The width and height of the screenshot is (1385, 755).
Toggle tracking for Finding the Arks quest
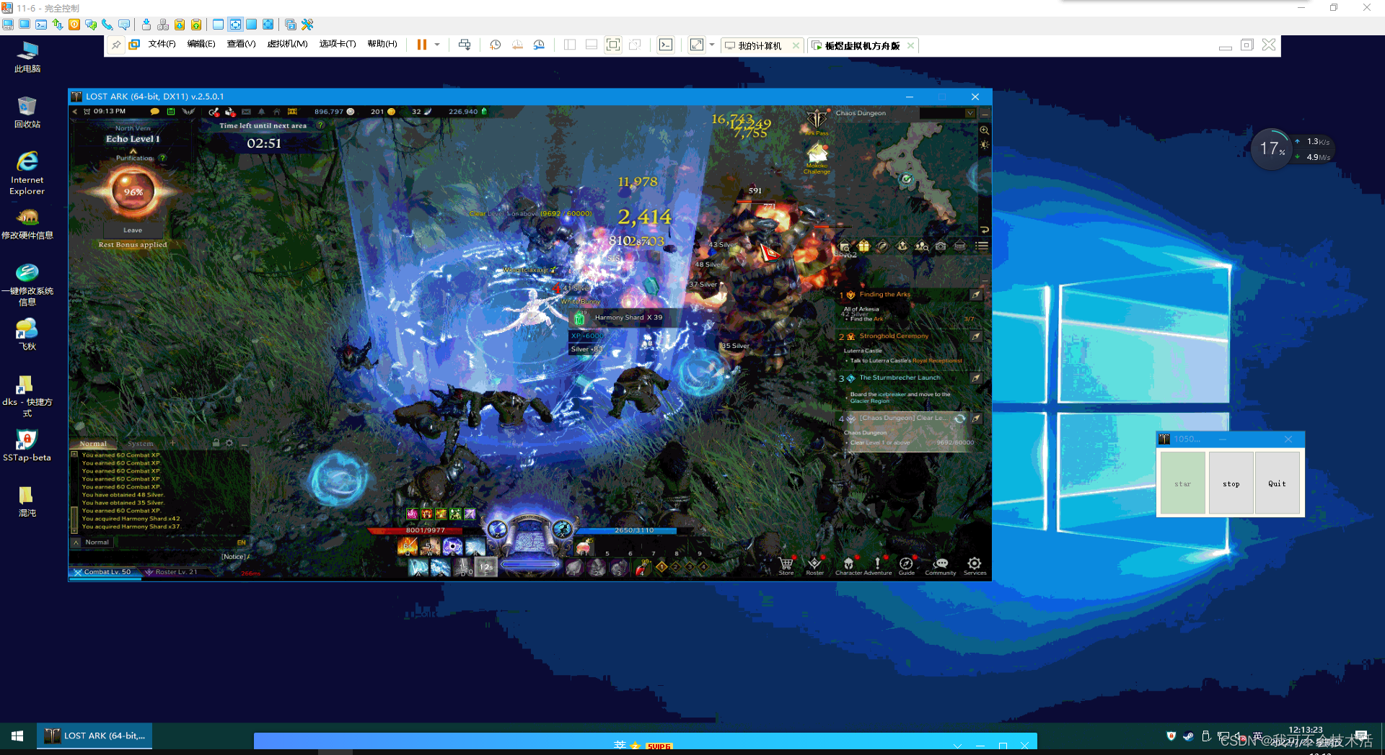(975, 295)
